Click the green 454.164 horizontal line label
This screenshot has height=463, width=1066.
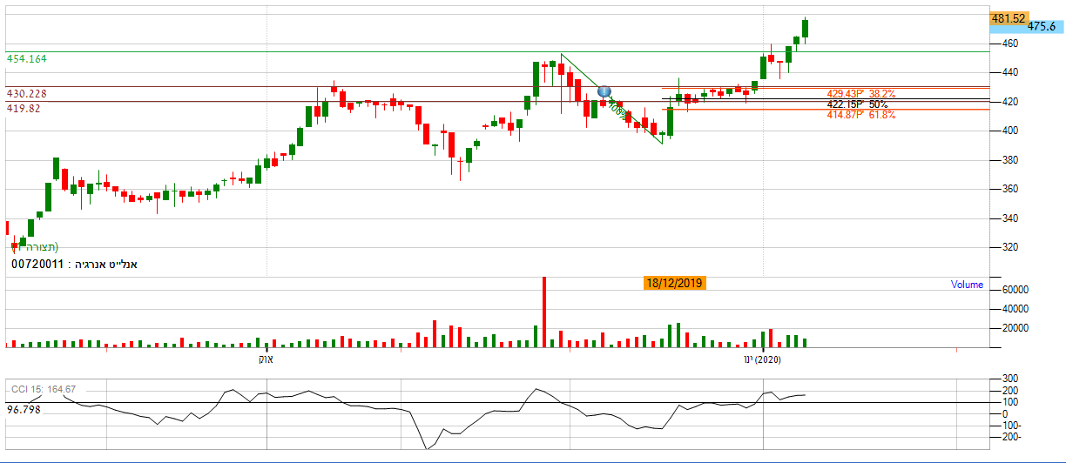point(27,58)
